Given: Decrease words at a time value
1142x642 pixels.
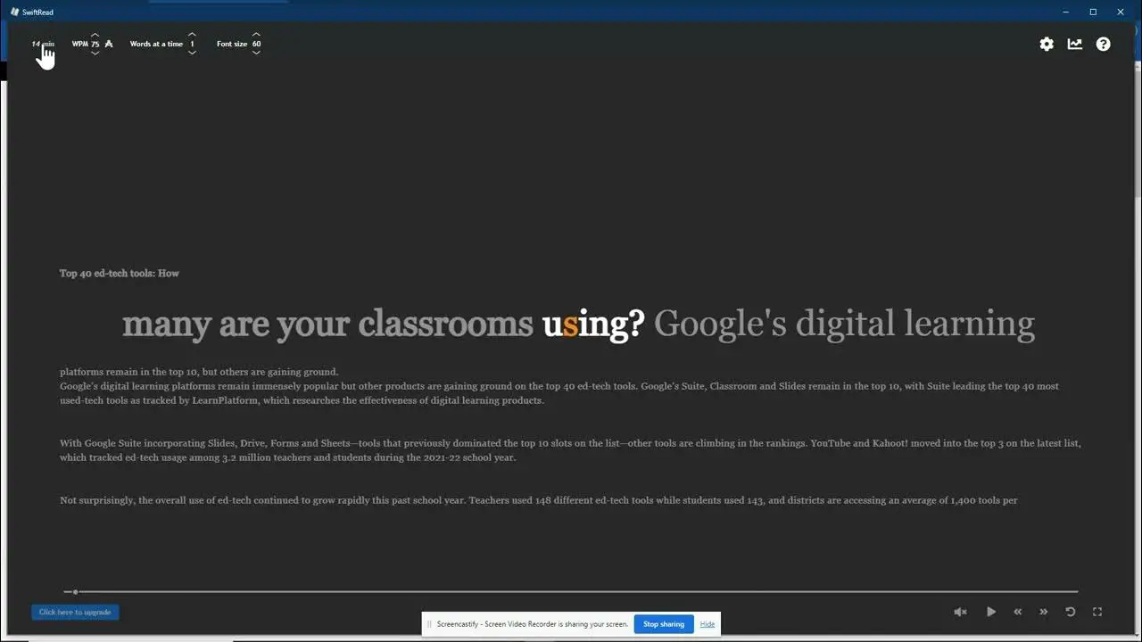Looking at the screenshot, I should (192, 53).
